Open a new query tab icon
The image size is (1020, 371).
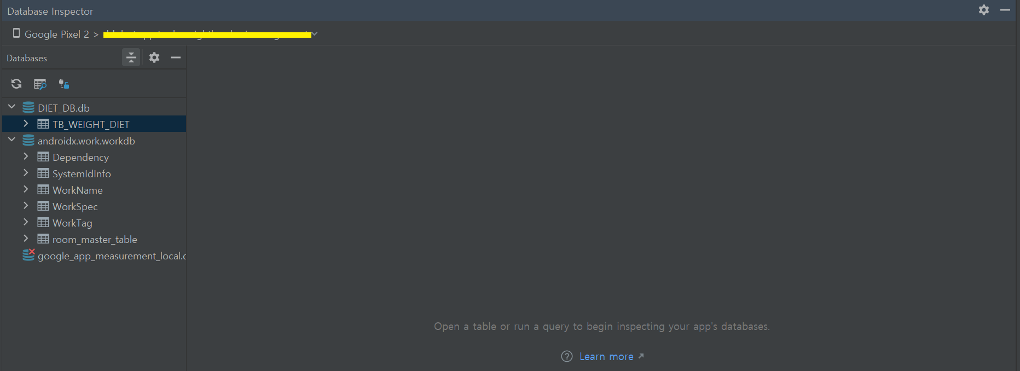tap(40, 84)
